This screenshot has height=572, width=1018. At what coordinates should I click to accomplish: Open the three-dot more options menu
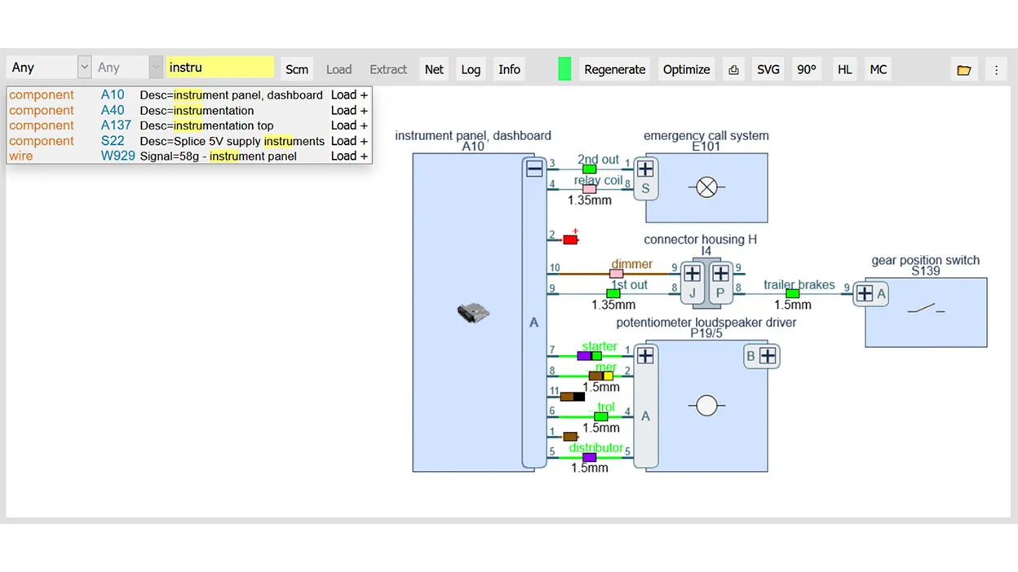coord(996,69)
